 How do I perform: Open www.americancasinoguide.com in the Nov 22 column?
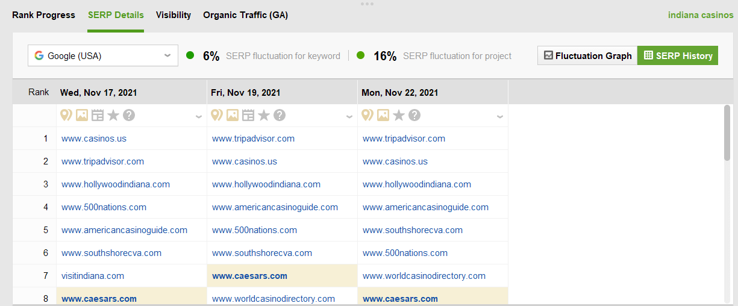point(425,207)
